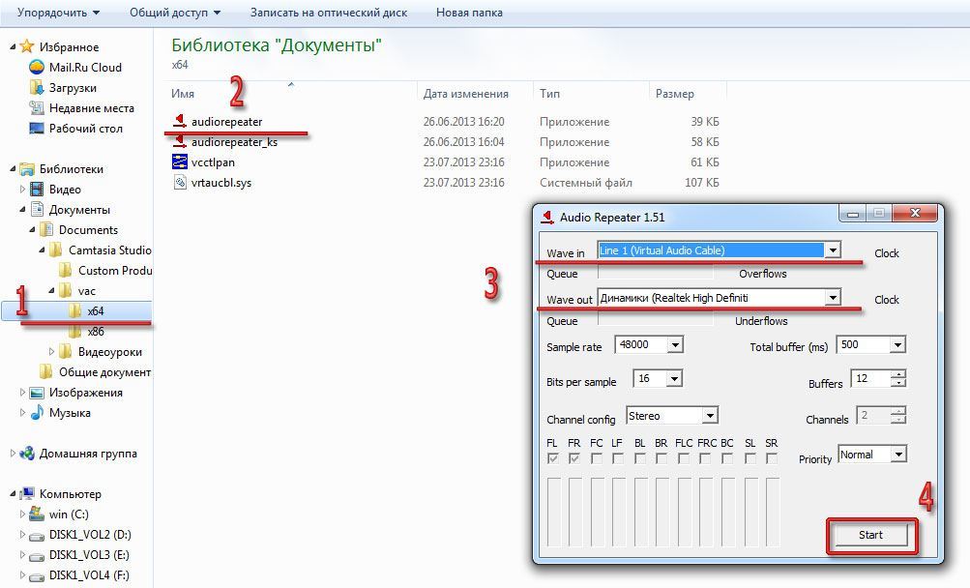Toggle the FR channel checkbox

click(574, 458)
